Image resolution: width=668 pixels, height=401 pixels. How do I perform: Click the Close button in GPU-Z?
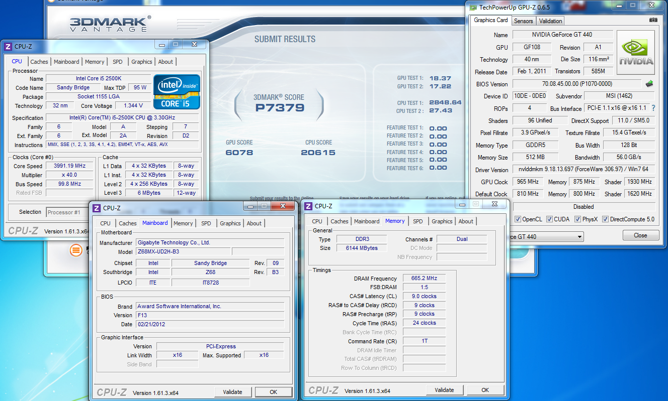tap(640, 235)
